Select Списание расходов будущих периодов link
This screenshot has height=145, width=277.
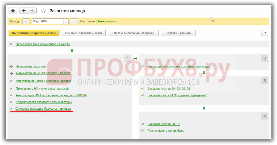pyautogui.click(x=43, y=109)
